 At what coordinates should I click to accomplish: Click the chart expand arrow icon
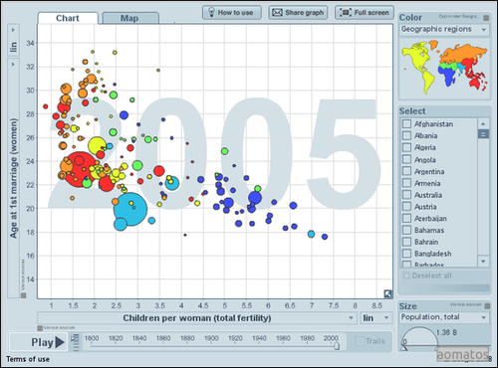[x=387, y=293]
